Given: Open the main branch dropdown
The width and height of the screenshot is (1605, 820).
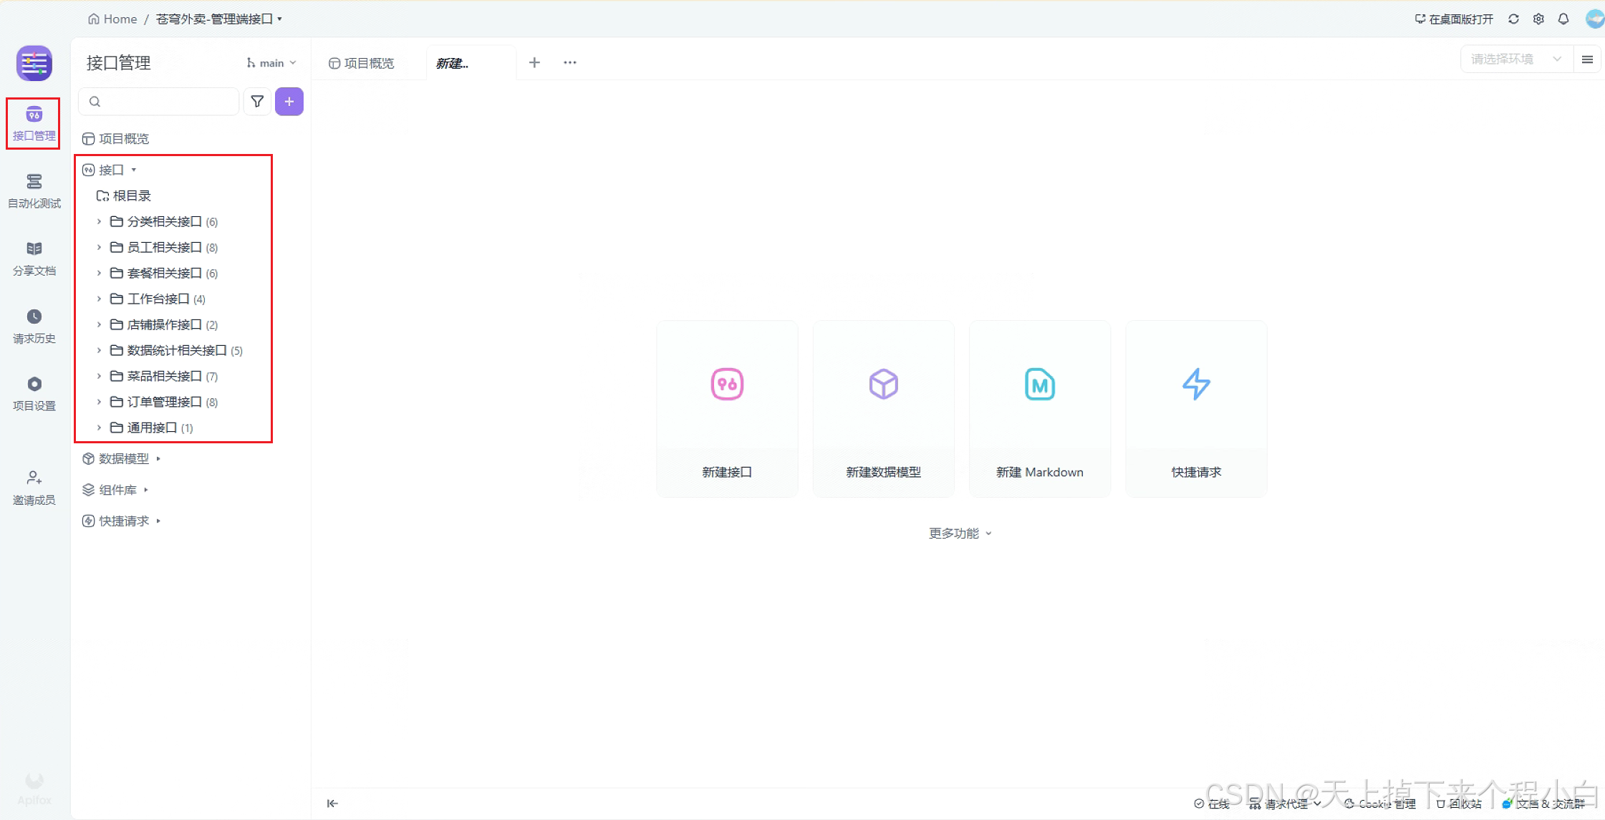Looking at the screenshot, I should 271,63.
